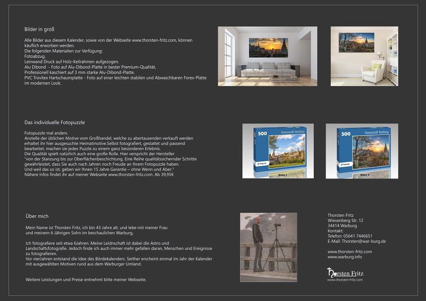Image resolution: width=426 pixels, height=301 pixels.
Task: Click the Thorsten Fritz signature logo
Action: point(345,272)
